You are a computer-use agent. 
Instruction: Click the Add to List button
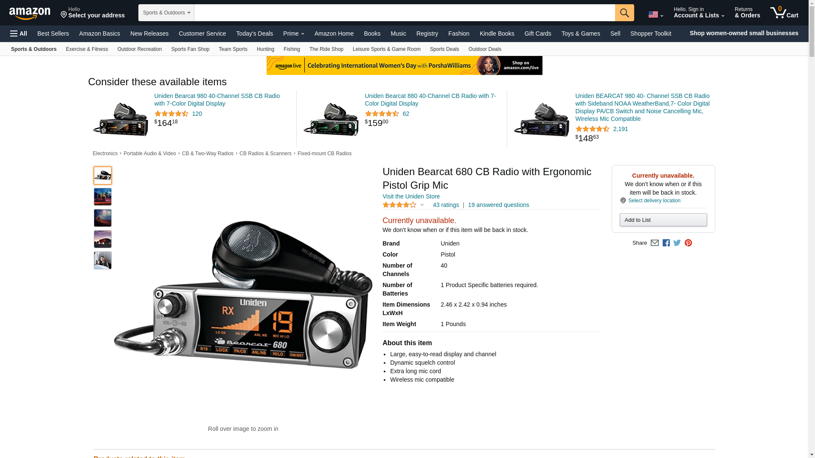pyautogui.click(x=663, y=220)
